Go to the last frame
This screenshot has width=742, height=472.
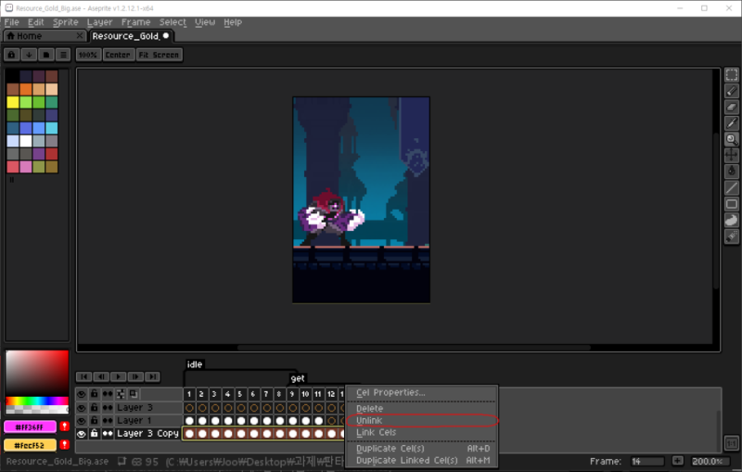(152, 376)
